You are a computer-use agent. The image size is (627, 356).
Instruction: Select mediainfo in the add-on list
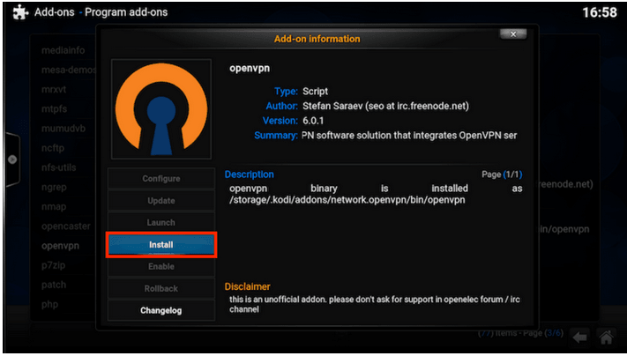tap(63, 50)
